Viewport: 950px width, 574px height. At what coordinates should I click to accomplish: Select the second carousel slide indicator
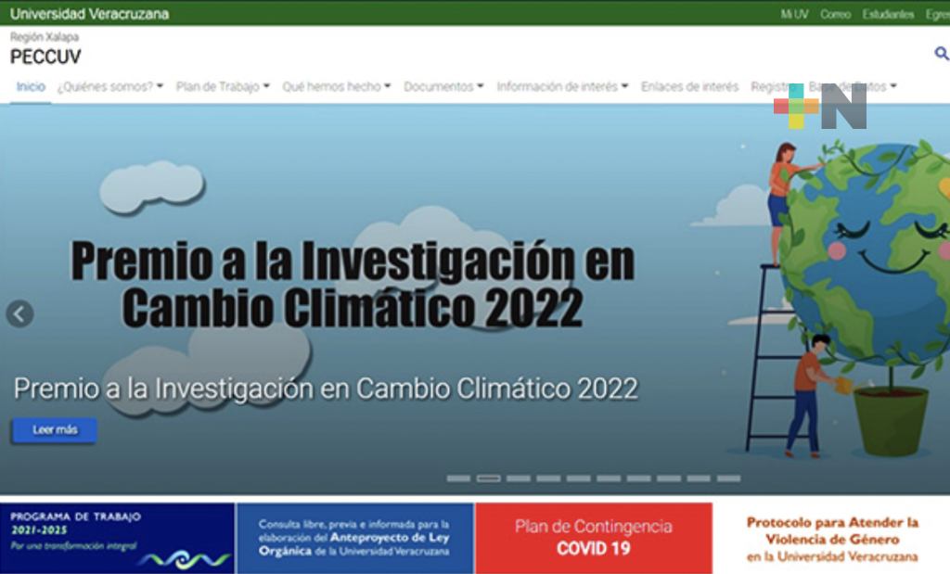[488, 478]
